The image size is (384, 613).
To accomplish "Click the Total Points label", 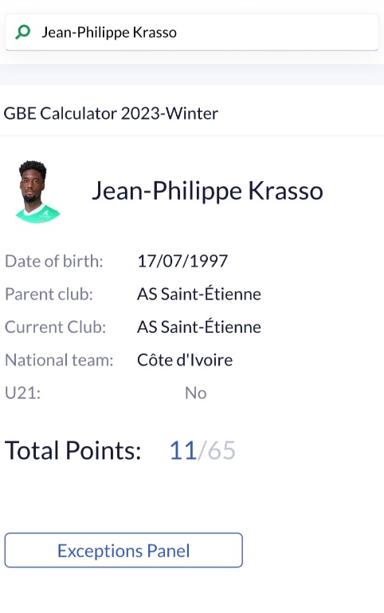I will click(72, 450).
